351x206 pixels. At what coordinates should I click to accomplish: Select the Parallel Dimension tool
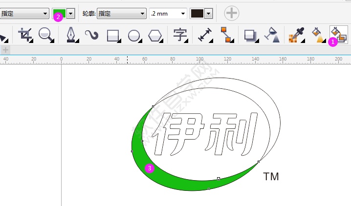(204, 35)
